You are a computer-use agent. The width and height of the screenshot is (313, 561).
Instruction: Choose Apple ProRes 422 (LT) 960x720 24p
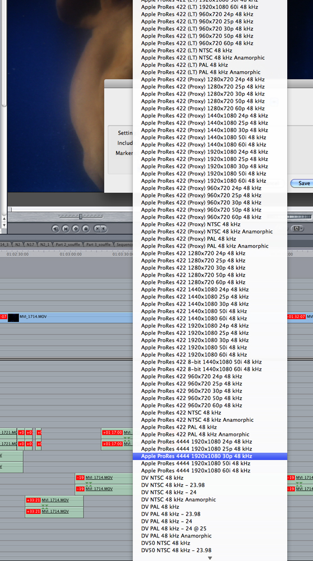[210, 15]
